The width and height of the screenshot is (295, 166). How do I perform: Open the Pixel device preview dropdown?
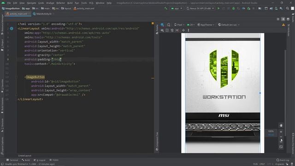click(179, 24)
